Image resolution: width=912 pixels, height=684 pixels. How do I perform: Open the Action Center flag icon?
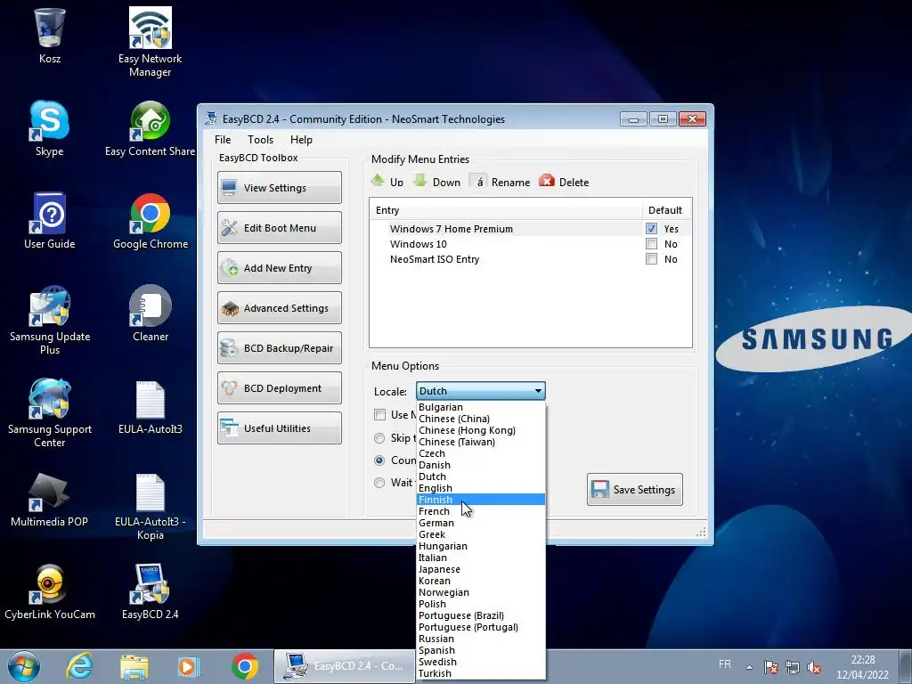pos(771,667)
